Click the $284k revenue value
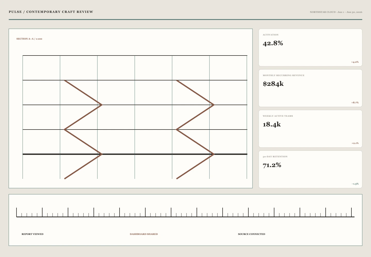Viewport: 371px width, 257px height. pyautogui.click(x=273, y=84)
